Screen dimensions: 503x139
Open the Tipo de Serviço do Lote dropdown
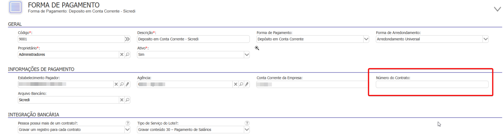tap(247, 130)
